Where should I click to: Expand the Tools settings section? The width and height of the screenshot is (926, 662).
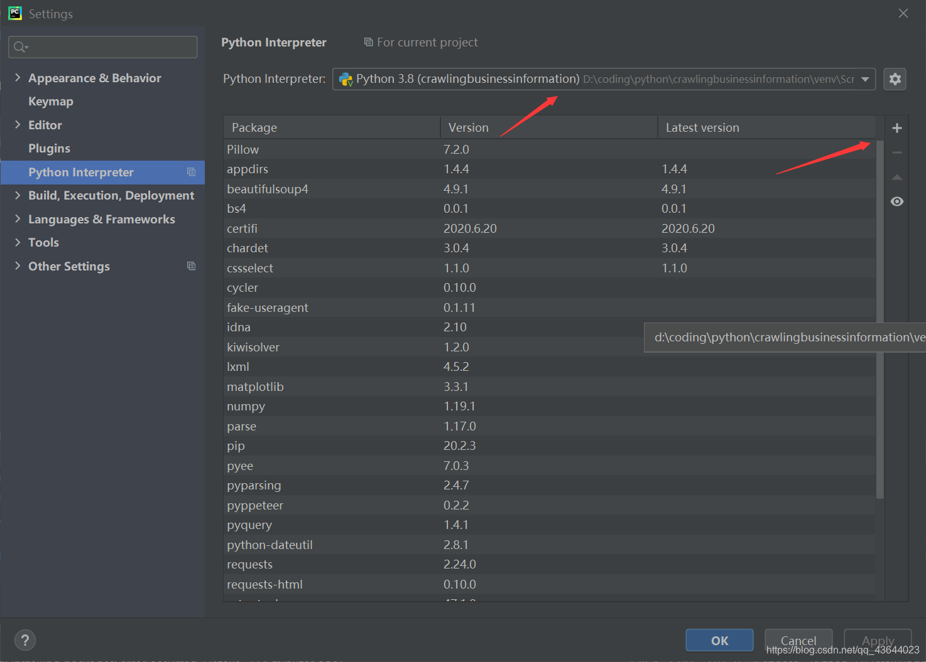point(18,242)
